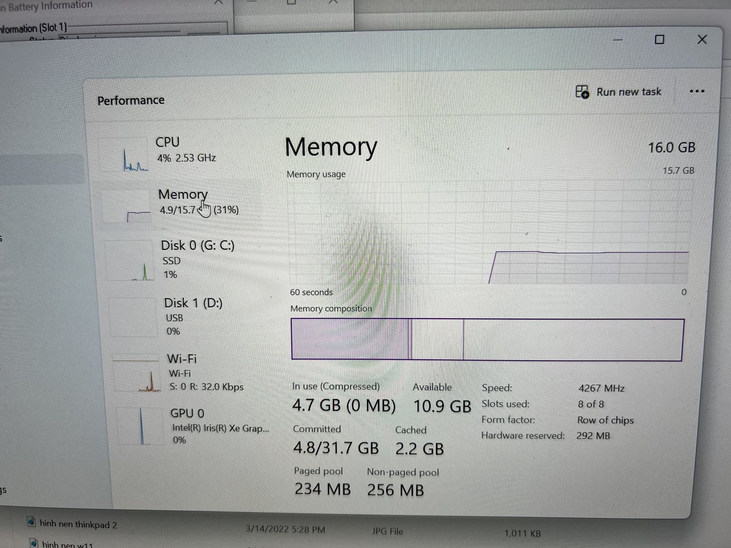Click the Information (Slot 1) group label

pyautogui.click(x=34, y=28)
